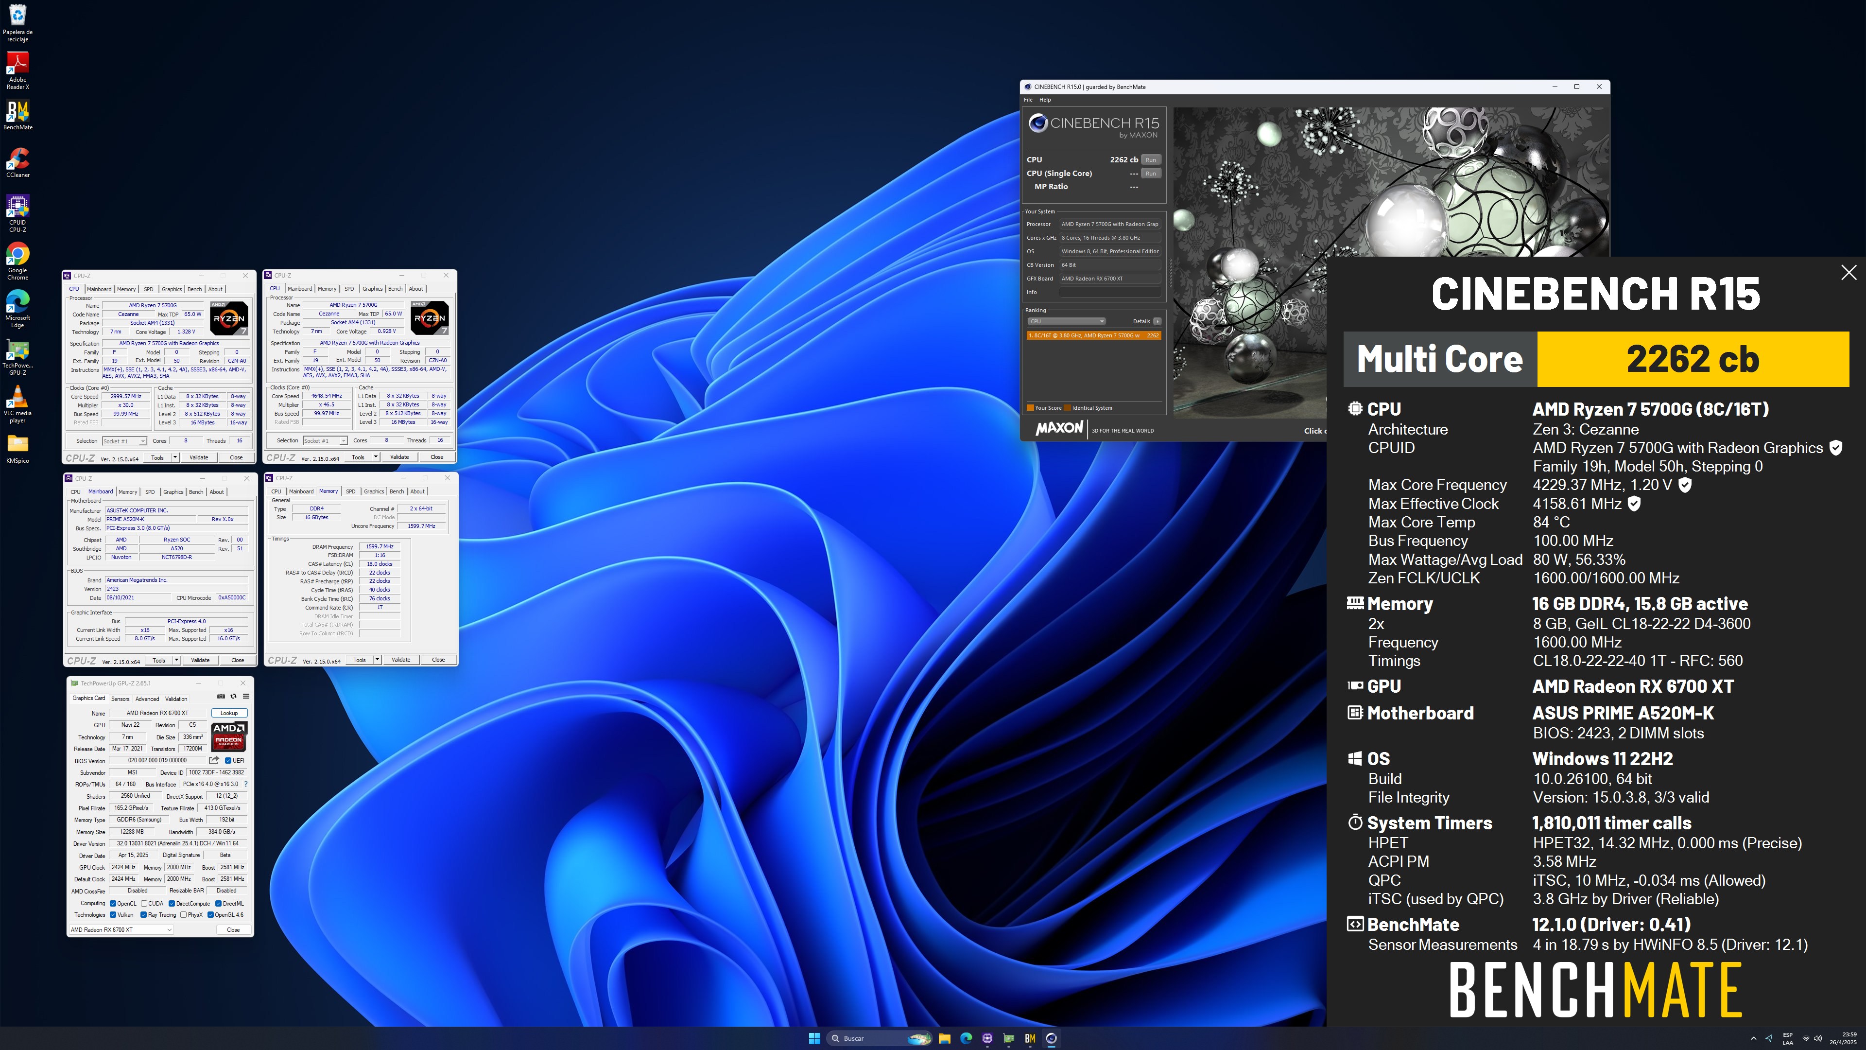Screen dimensions: 1866x1050
Task: Open Cinebench File menu
Action: coord(1028,100)
